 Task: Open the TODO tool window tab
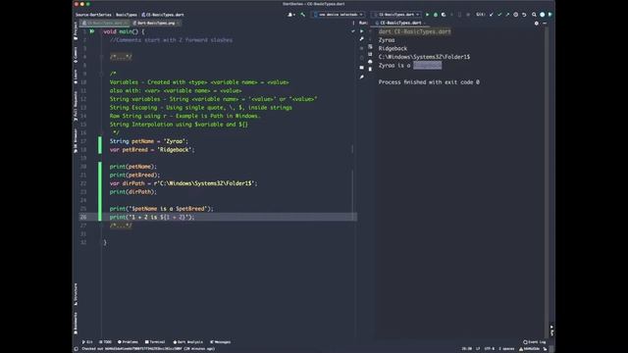tap(105, 342)
